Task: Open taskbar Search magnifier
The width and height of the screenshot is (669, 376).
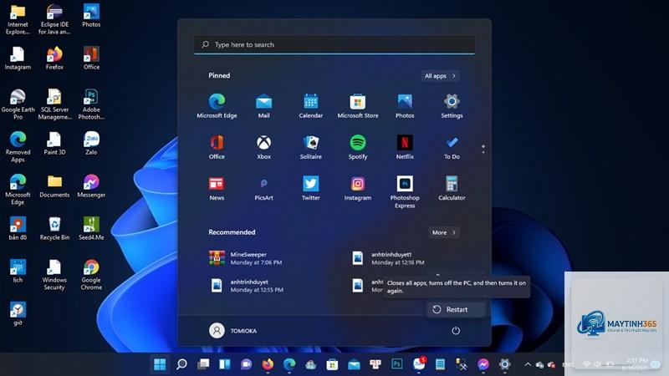Action: pos(181,364)
